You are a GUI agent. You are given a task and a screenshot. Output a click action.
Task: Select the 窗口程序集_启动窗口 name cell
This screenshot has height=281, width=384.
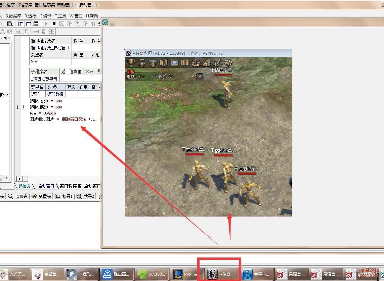click(x=50, y=48)
